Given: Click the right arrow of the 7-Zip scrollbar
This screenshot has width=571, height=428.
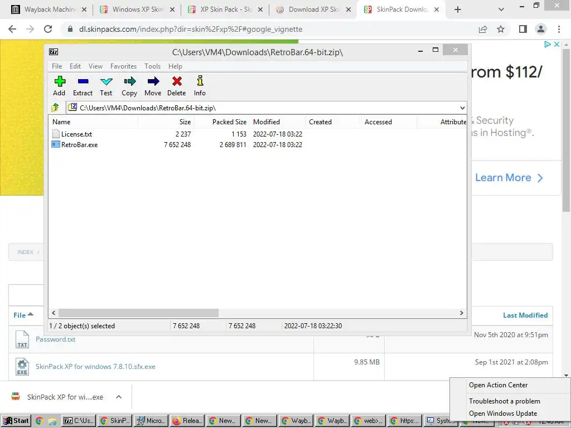Looking at the screenshot, I should (461, 313).
